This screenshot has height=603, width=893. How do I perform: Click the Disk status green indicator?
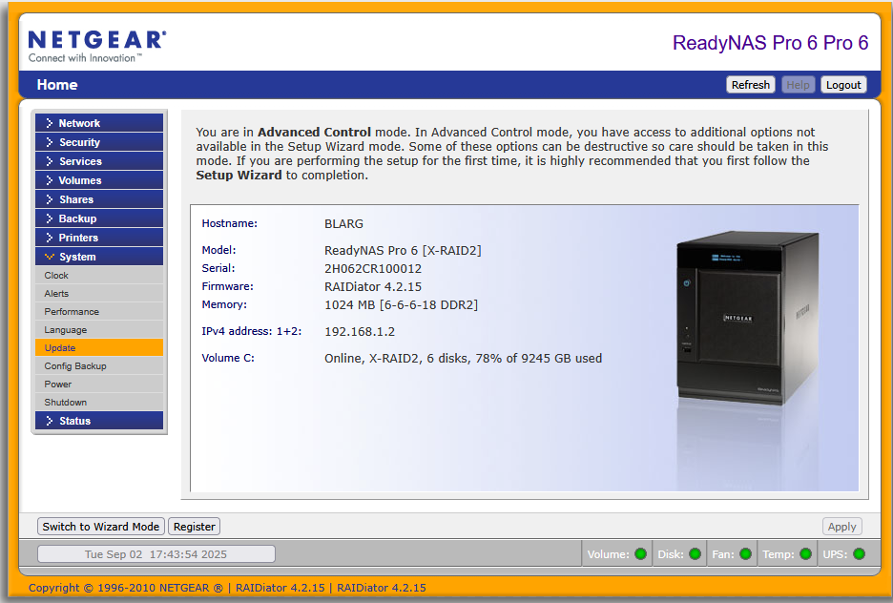[x=695, y=554]
